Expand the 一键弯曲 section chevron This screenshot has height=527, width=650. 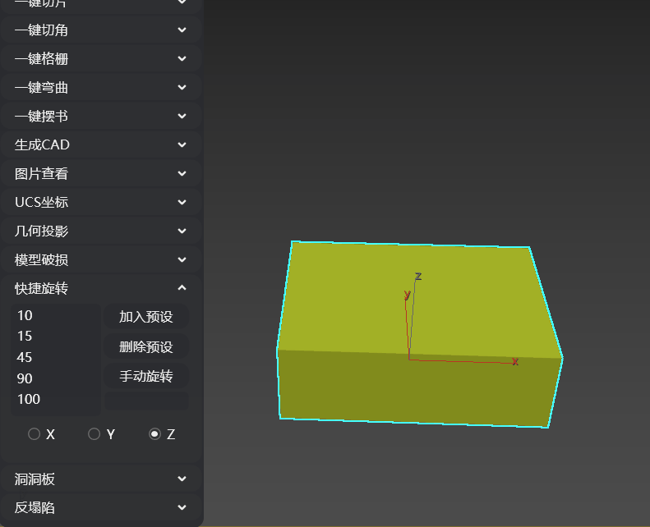182,87
